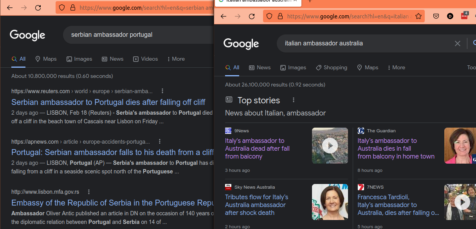The width and height of the screenshot is (476, 229).
Task: Expand More filters in the Italian search window
Action: (x=396, y=67)
